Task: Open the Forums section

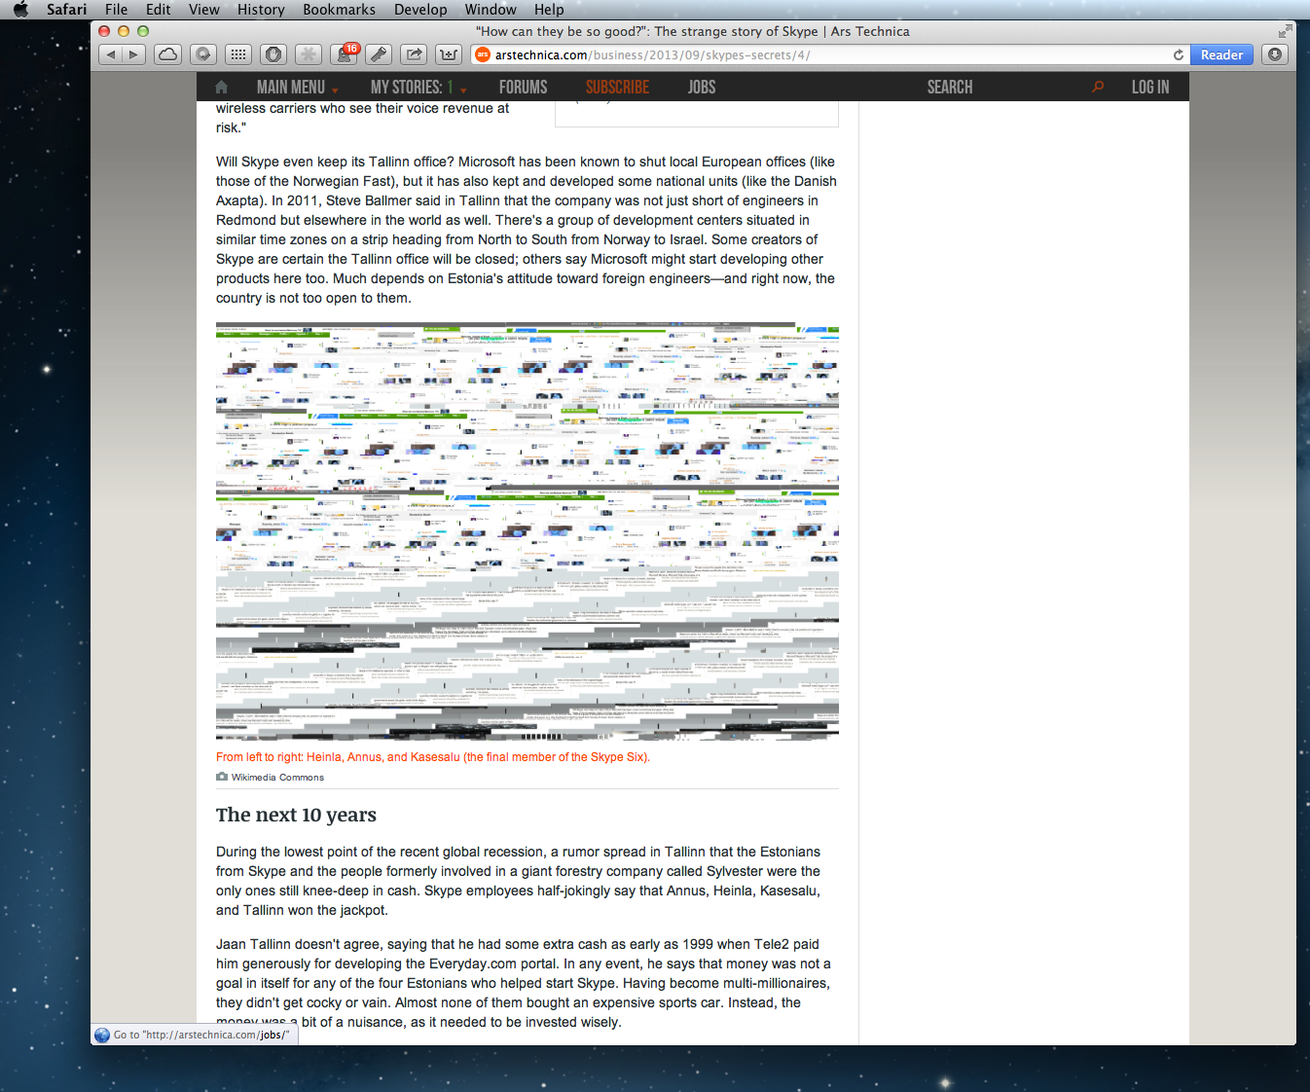Action: 524,87
